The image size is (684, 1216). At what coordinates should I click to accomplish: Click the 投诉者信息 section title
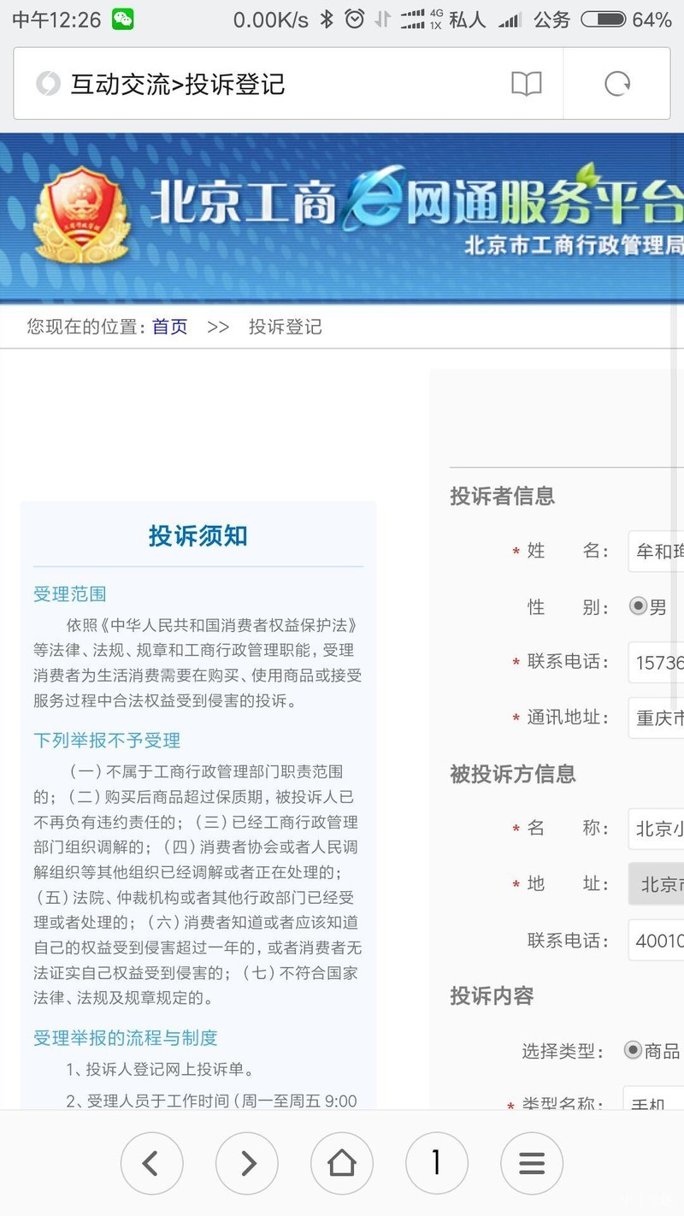503,496
